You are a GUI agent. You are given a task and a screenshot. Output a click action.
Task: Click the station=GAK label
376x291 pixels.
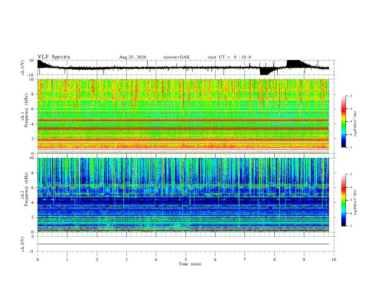pos(177,57)
